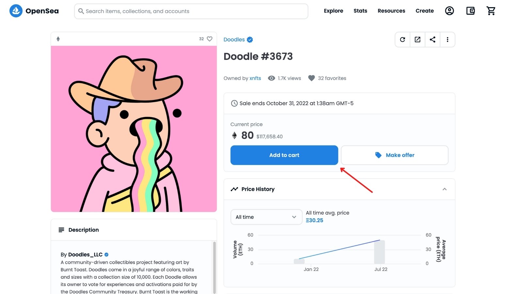Click the Description lines icon
This screenshot has width=506, height=294.
tap(61, 230)
